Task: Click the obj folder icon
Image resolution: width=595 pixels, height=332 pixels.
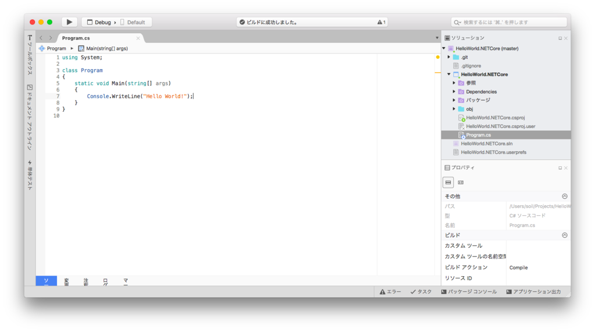Action: [461, 109]
